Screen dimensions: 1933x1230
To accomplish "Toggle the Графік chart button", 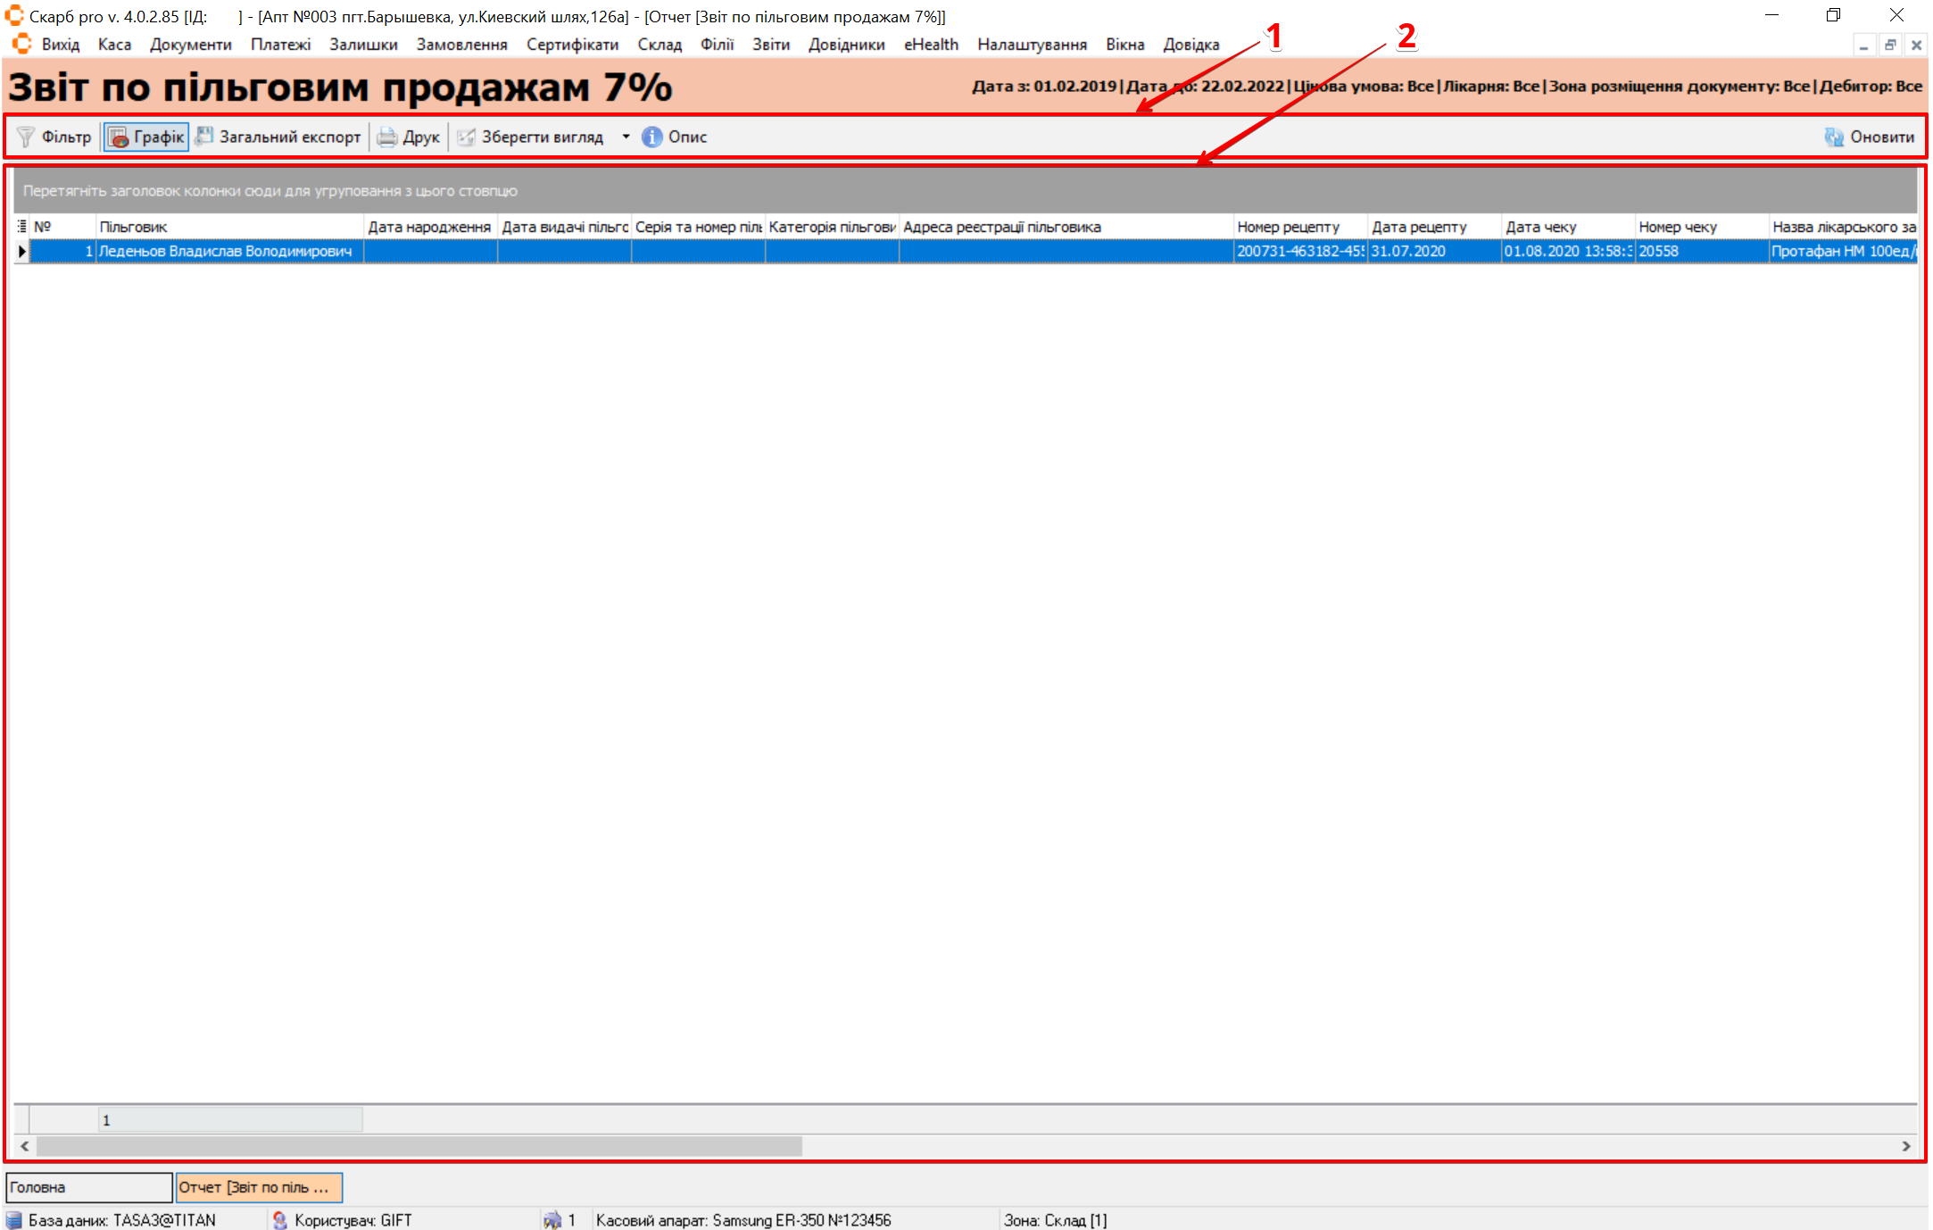I will 146,137.
